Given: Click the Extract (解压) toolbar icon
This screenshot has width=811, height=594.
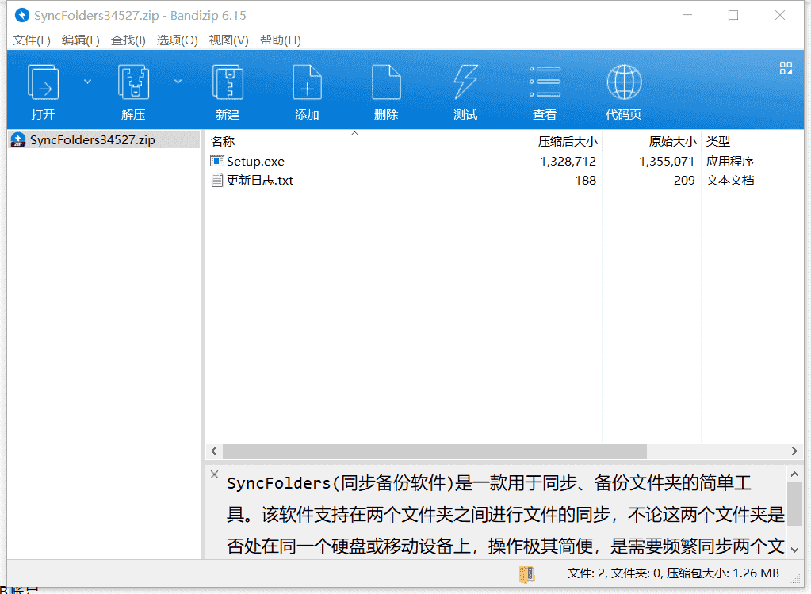Looking at the screenshot, I should tap(133, 82).
